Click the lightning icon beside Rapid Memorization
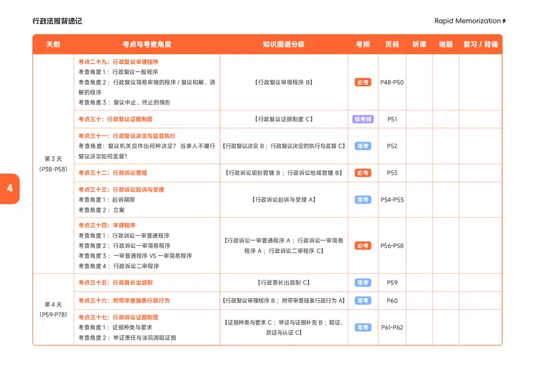Image resolution: width=535 pixels, height=378 pixels. tap(504, 21)
